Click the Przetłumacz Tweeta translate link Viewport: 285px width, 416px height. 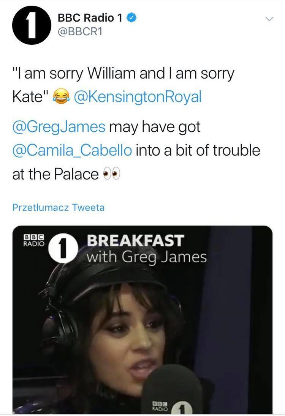[x=58, y=208]
